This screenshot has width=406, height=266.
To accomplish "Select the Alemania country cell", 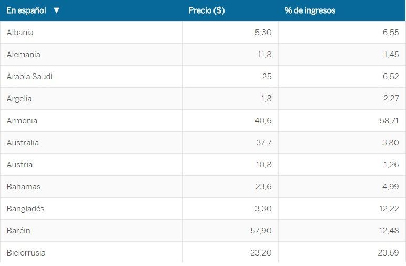I will pyautogui.click(x=23, y=55).
